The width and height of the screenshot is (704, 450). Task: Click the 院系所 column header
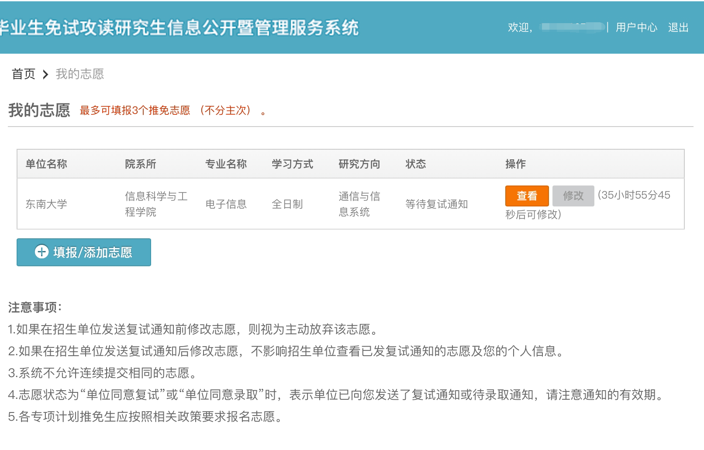point(140,164)
